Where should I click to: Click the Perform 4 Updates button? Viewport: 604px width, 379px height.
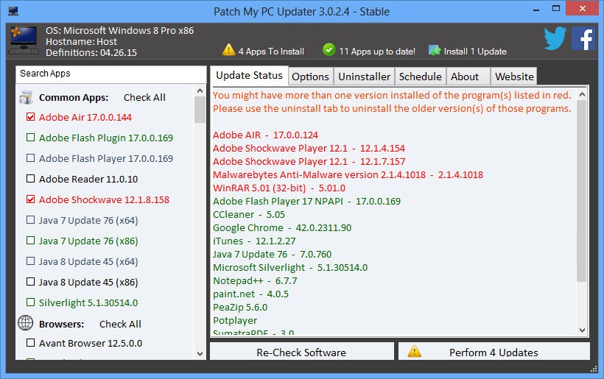point(494,352)
